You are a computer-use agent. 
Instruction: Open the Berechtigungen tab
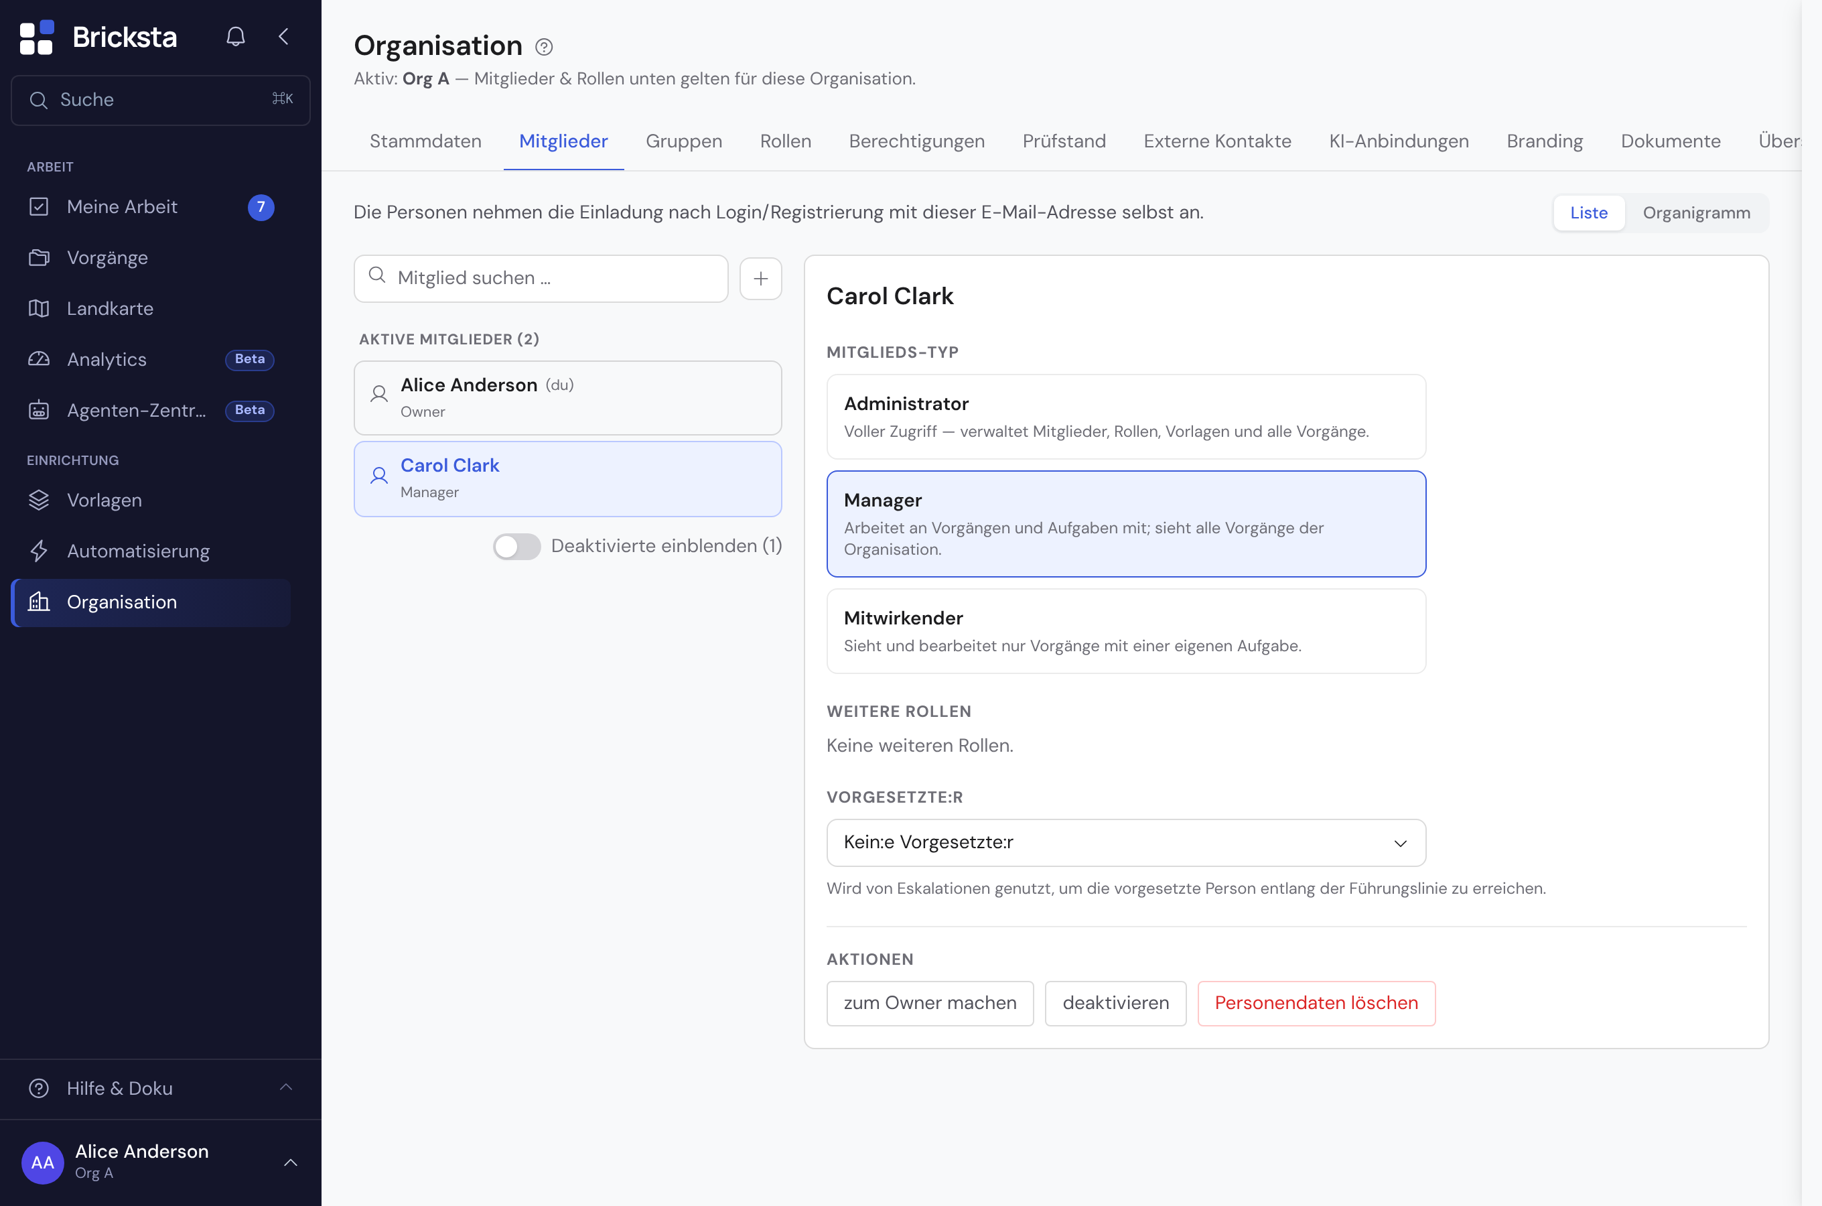[x=916, y=141]
